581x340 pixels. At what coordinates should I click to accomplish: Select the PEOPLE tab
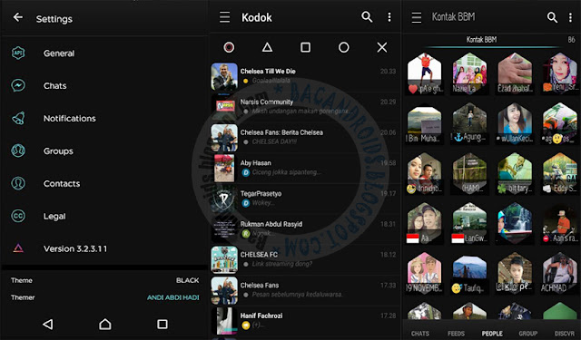pyautogui.click(x=492, y=334)
